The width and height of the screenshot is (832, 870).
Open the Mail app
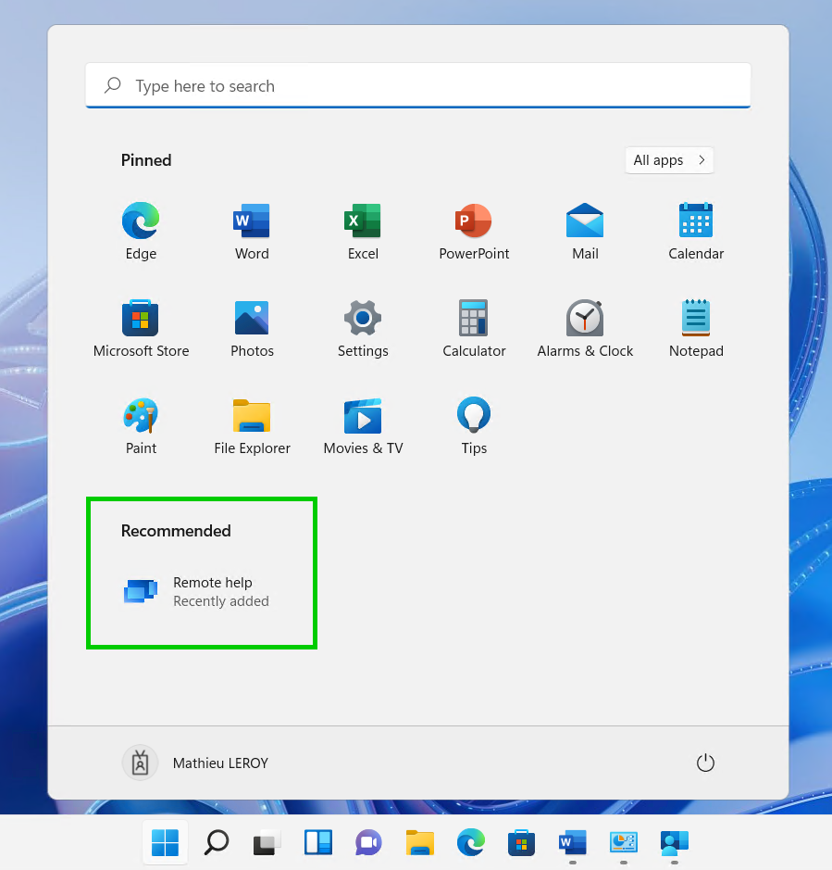pos(585,231)
